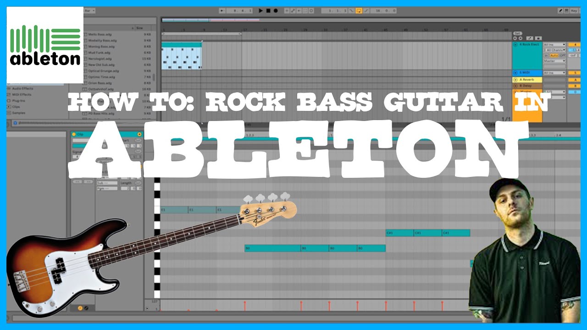
Task: Set monitor to Auto on track 4
Action: click(x=554, y=55)
